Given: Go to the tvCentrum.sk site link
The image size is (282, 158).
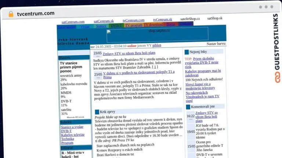Looking at the screenshot, I should click(x=163, y=20).
